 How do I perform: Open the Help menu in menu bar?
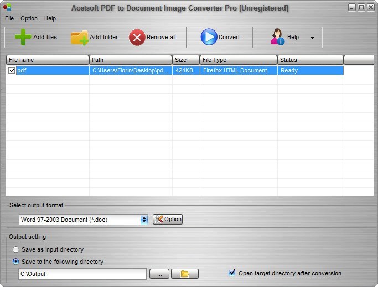50,18
